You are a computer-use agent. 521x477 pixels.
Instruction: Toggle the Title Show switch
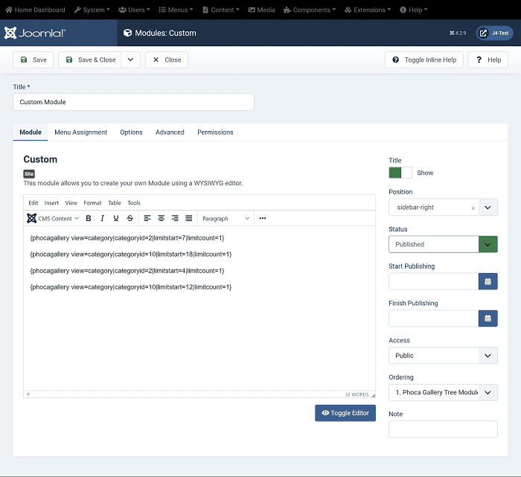400,173
